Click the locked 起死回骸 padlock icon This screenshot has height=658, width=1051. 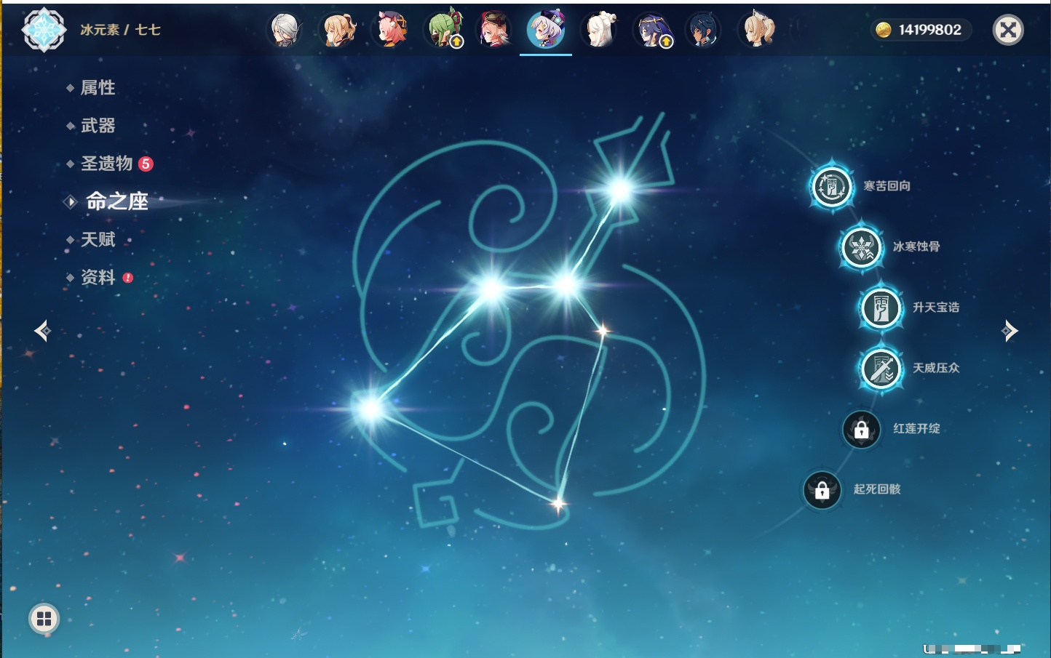coord(822,490)
